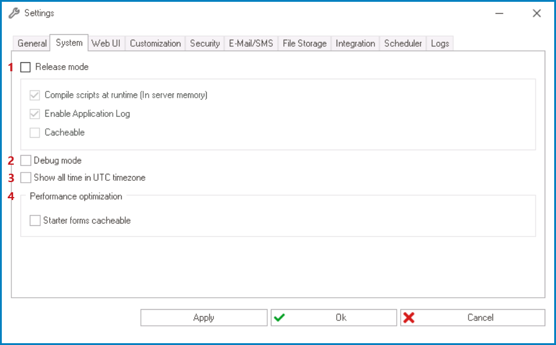Viewport: 556px width, 345px height.
Task: Select the Security tab
Action: pyautogui.click(x=205, y=44)
